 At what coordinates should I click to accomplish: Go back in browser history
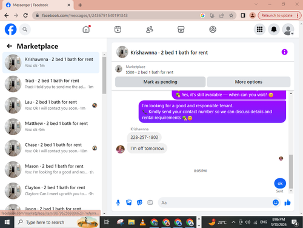point(7,15)
